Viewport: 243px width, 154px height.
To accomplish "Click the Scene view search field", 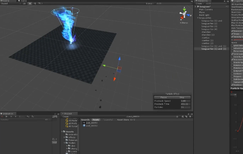I will tap(173, 3).
